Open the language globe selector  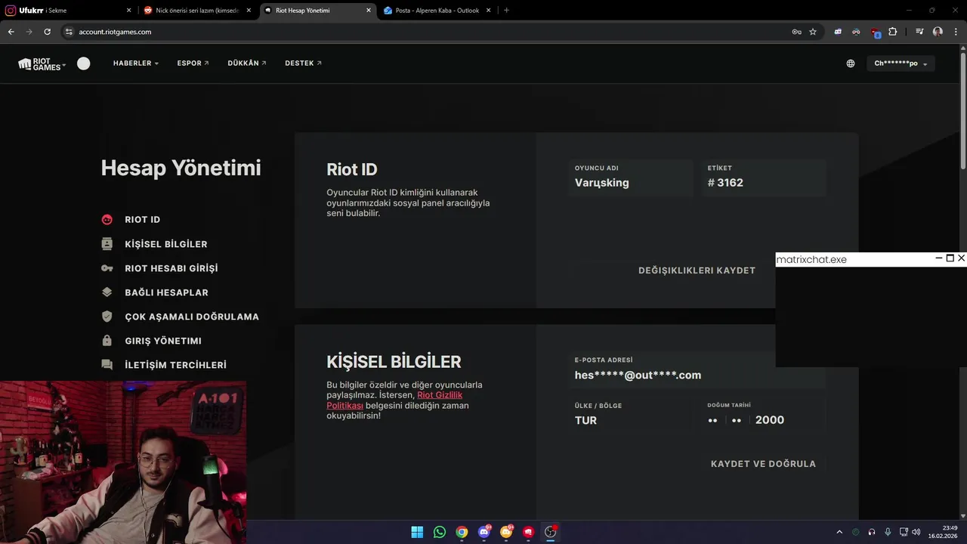tap(851, 63)
